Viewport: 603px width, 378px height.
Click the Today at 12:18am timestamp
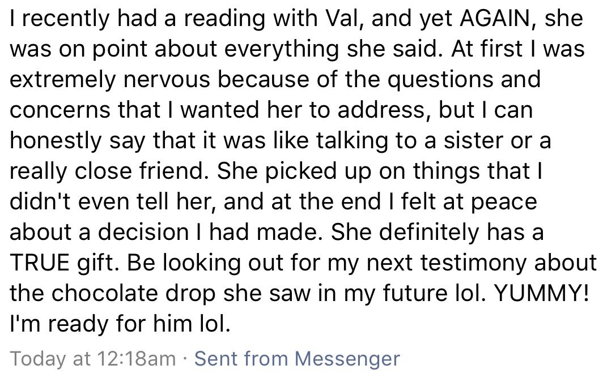click(93, 359)
